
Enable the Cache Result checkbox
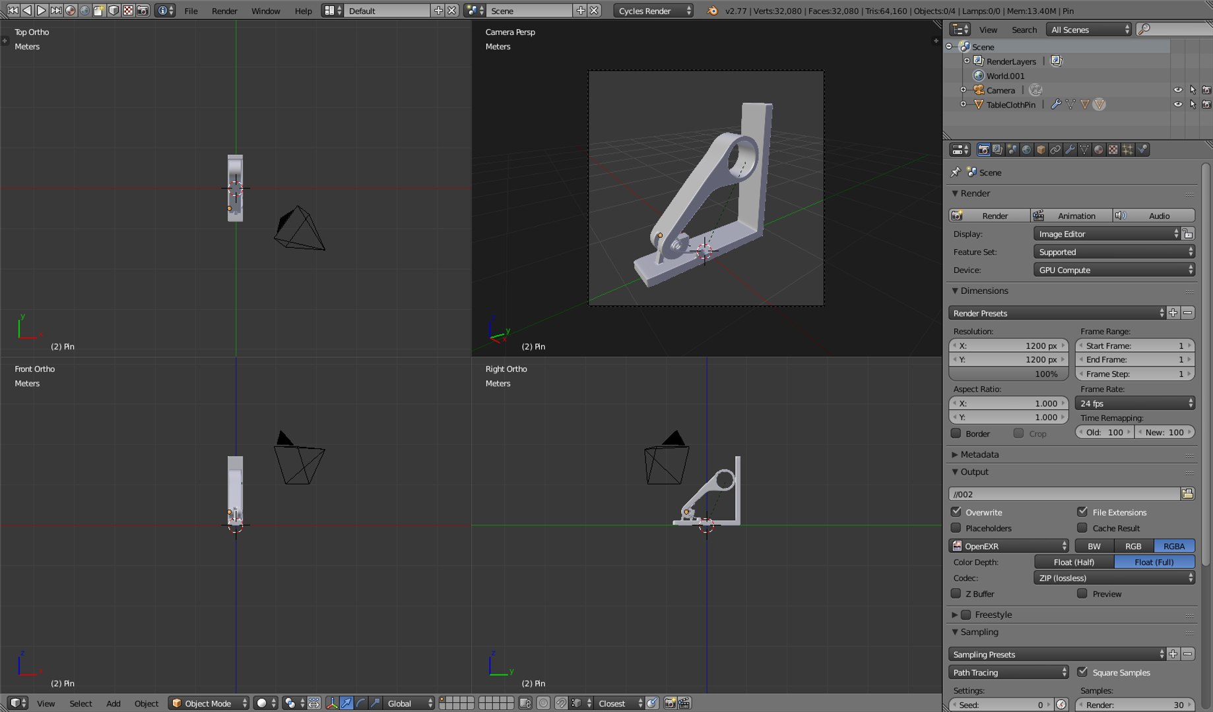click(1082, 527)
